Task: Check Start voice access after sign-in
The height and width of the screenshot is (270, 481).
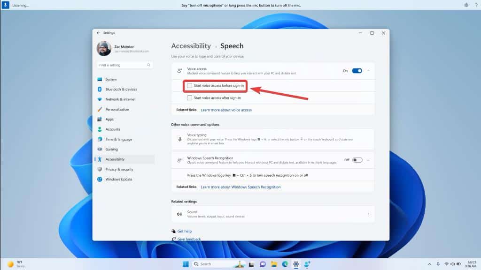Action: (x=190, y=97)
